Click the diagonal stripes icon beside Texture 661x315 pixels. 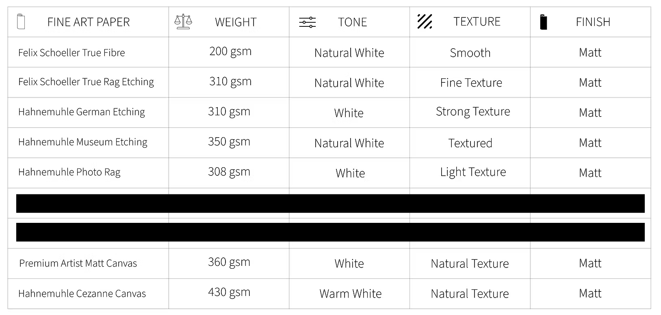425,22
